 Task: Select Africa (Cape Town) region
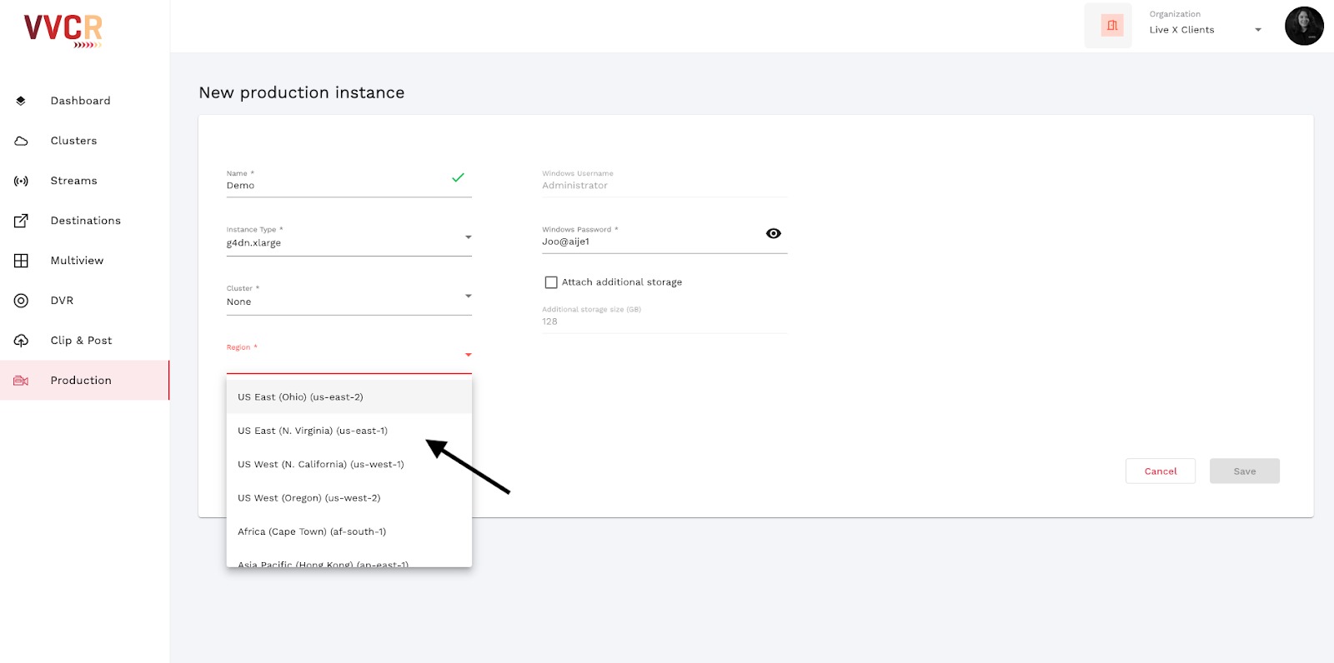coord(349,531)
